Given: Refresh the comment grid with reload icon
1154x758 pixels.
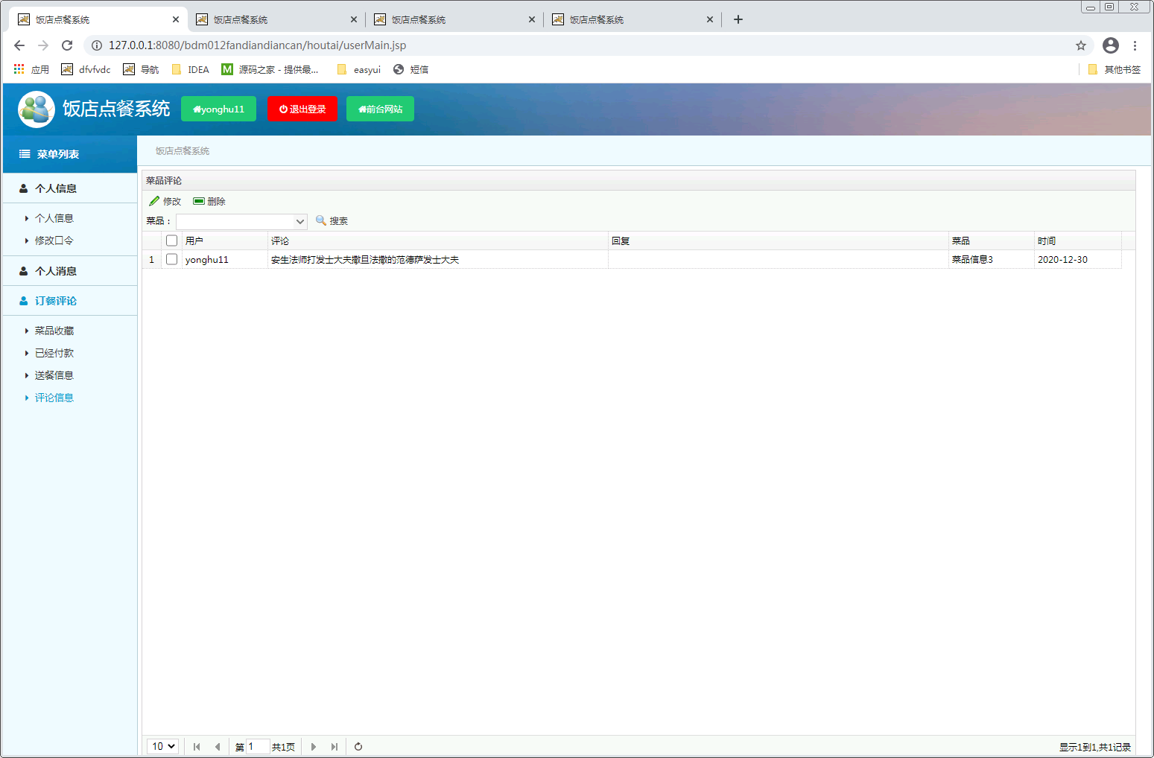Looking at the screenshot, I should [358, 747].
